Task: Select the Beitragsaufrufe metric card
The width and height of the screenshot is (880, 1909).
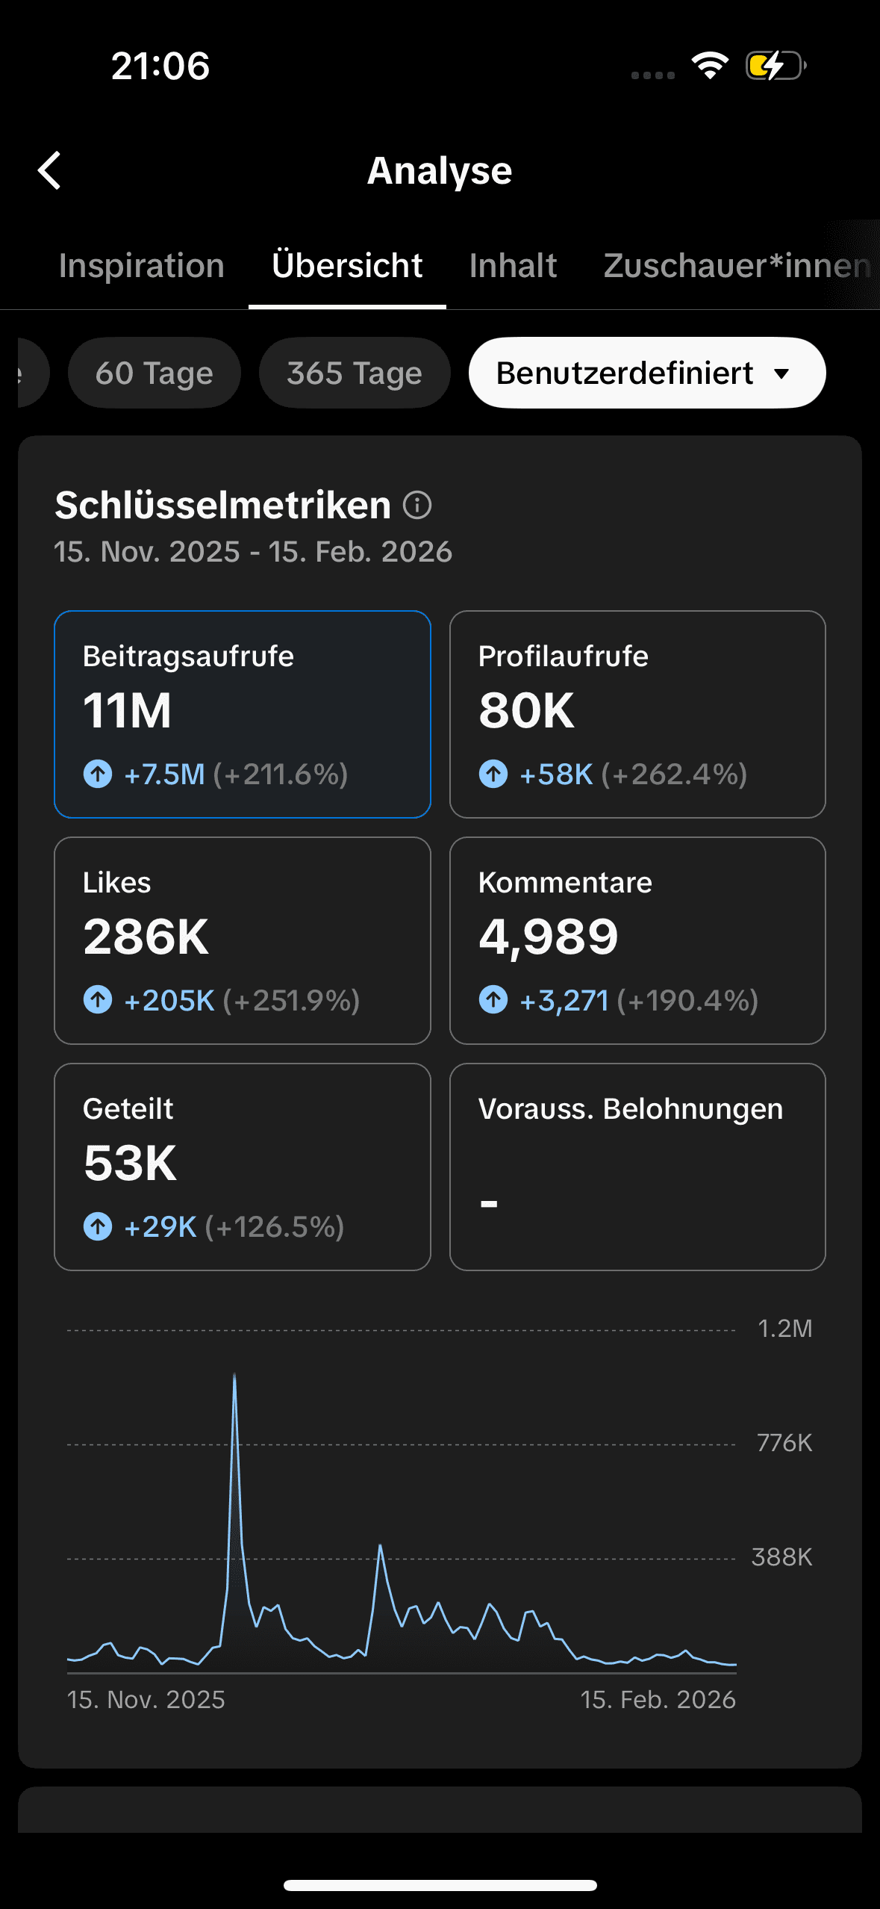Action: (243, 714)
